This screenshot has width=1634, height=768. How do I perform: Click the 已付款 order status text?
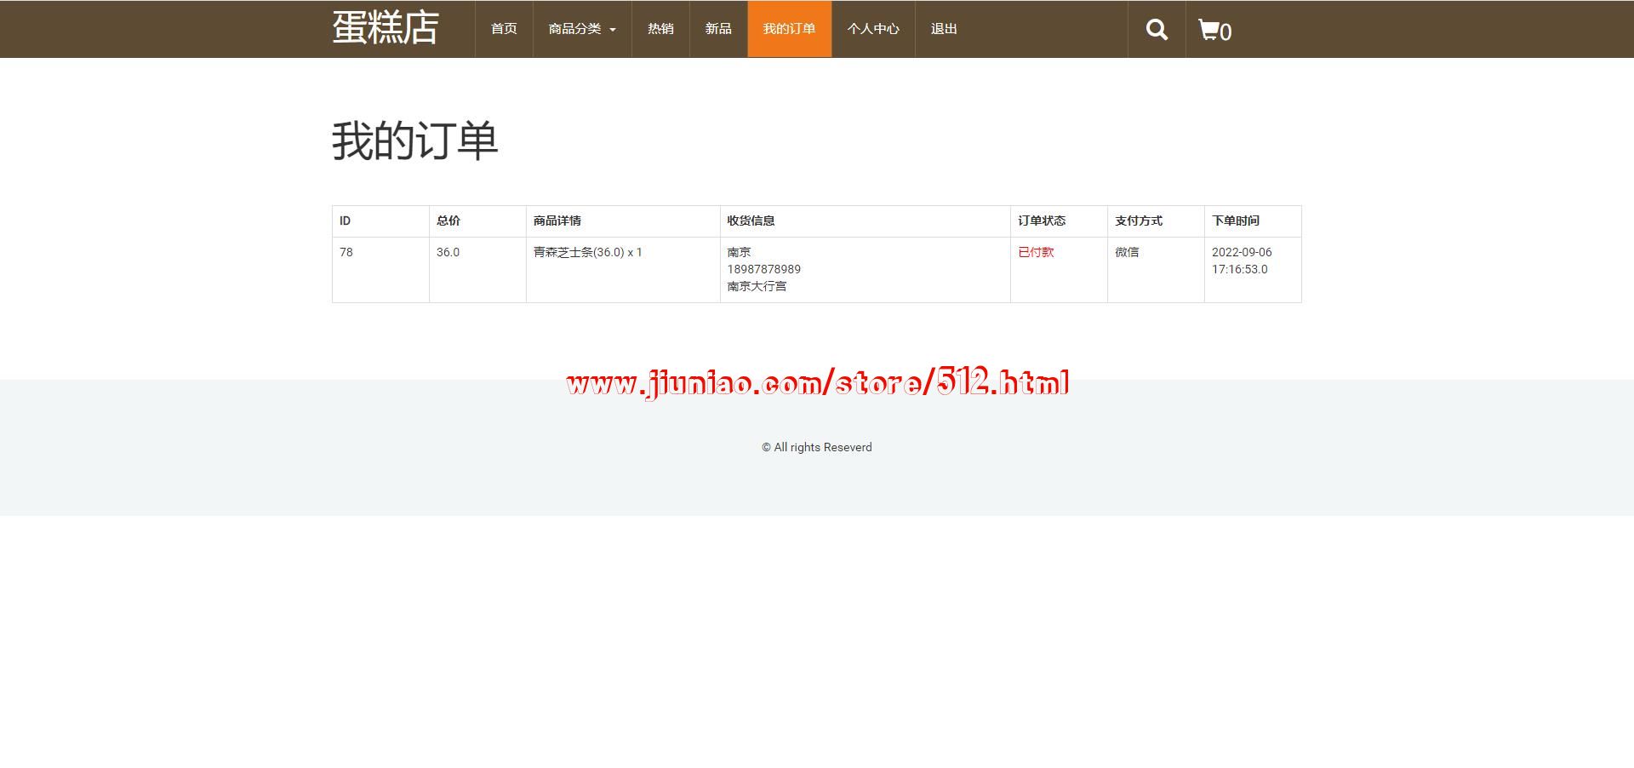pyautogui.click(x=1036, y=252)
